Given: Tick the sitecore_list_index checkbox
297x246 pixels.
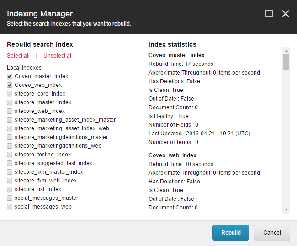Looking at the screenshot, I should pos(10,189).
